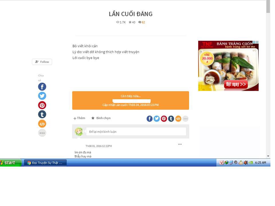Click Tumblr icon in left vertical sidebar

click(x=42, y=114)
